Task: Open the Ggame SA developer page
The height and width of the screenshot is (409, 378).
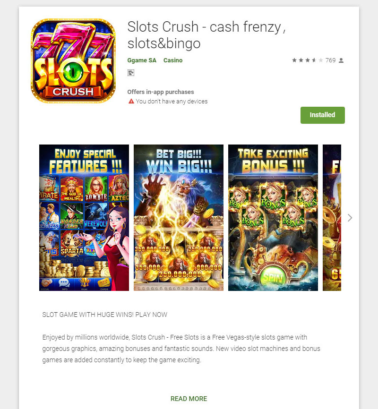Action: click(142, 60)
